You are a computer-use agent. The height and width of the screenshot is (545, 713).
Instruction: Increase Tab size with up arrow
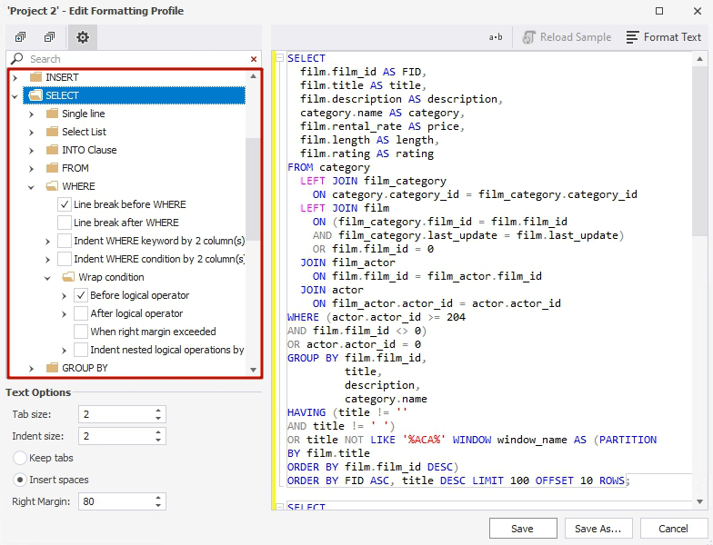point(158,411)
